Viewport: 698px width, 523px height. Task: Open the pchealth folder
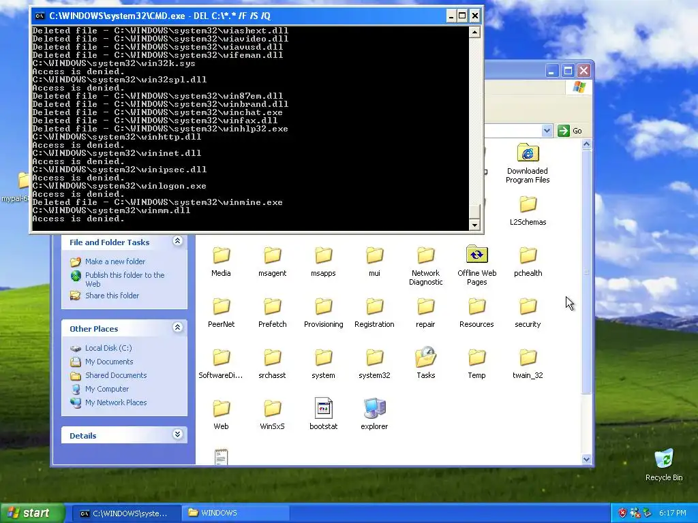pyautogui.click(x=528, y=261)
